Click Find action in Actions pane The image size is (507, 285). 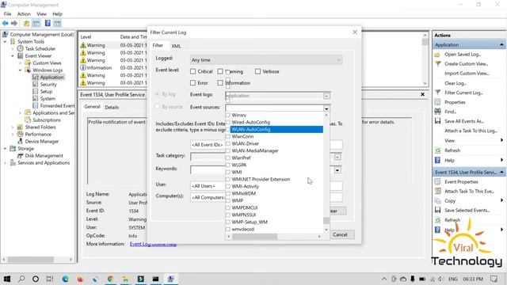tap(450, 112)
